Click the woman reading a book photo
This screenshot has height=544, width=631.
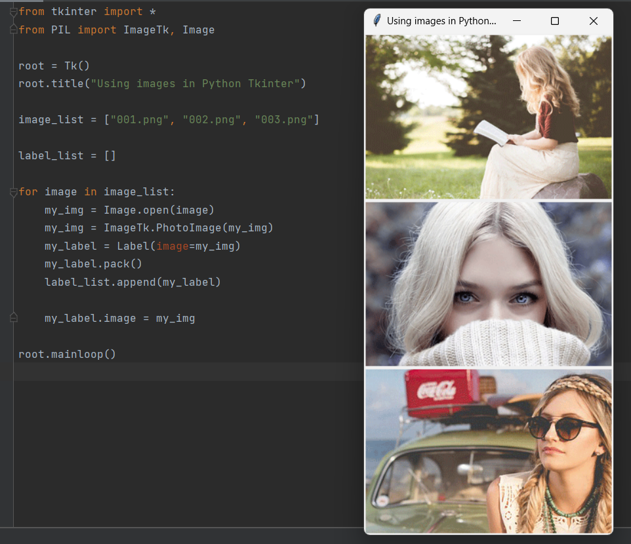pyautogui.click(x=488, y=118)
